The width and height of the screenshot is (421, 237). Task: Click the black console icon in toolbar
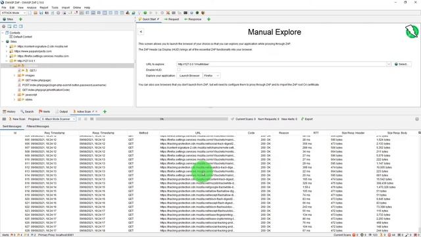[x=186, y=13]
